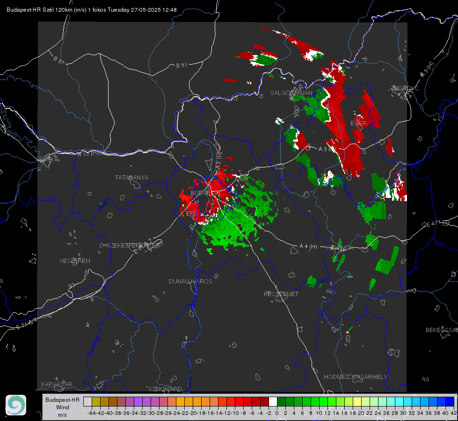Click the VESZPRÉM city label
This screenshot has width=458, height=421.
tap(75, 261)
